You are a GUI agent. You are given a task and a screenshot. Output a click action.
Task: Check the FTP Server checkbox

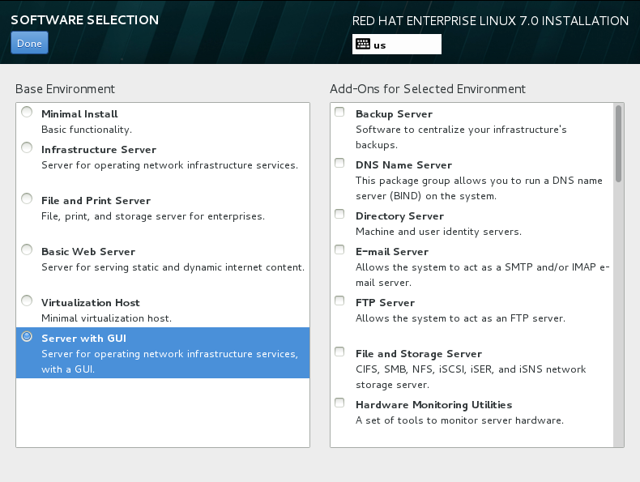click(340, 302)
